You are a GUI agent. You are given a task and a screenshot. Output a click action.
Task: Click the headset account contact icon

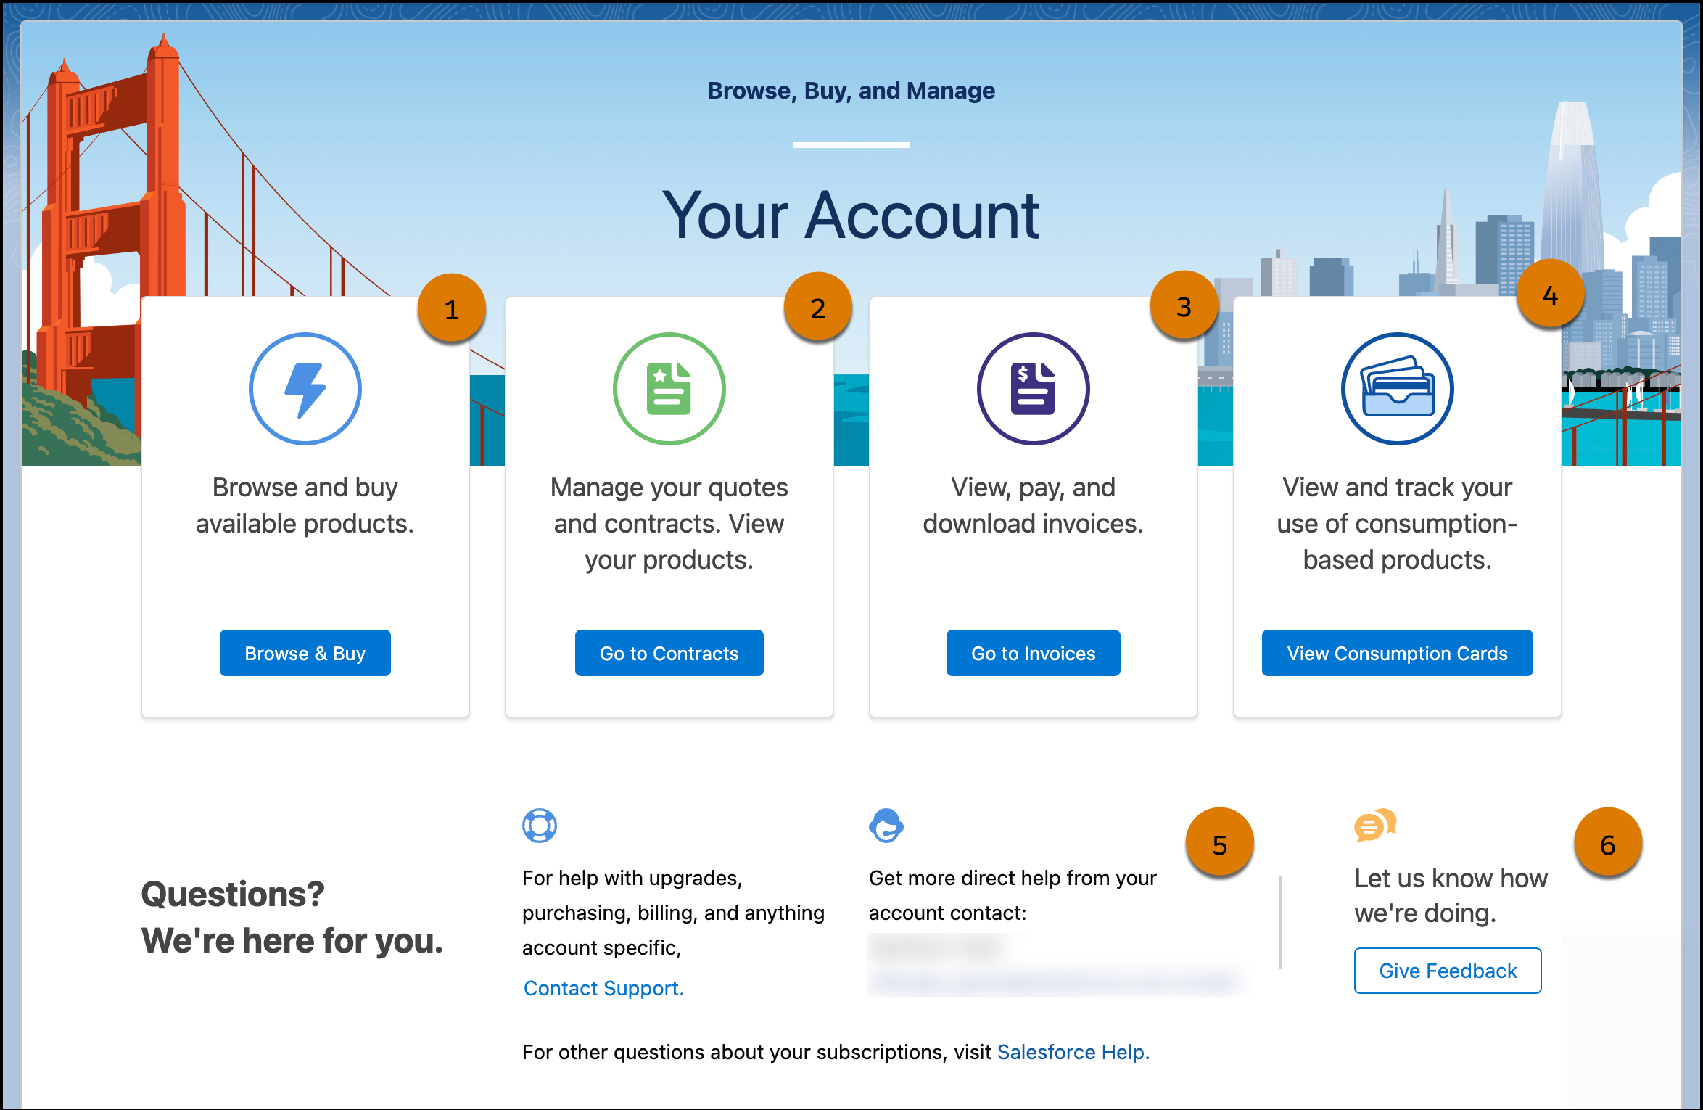886,826
